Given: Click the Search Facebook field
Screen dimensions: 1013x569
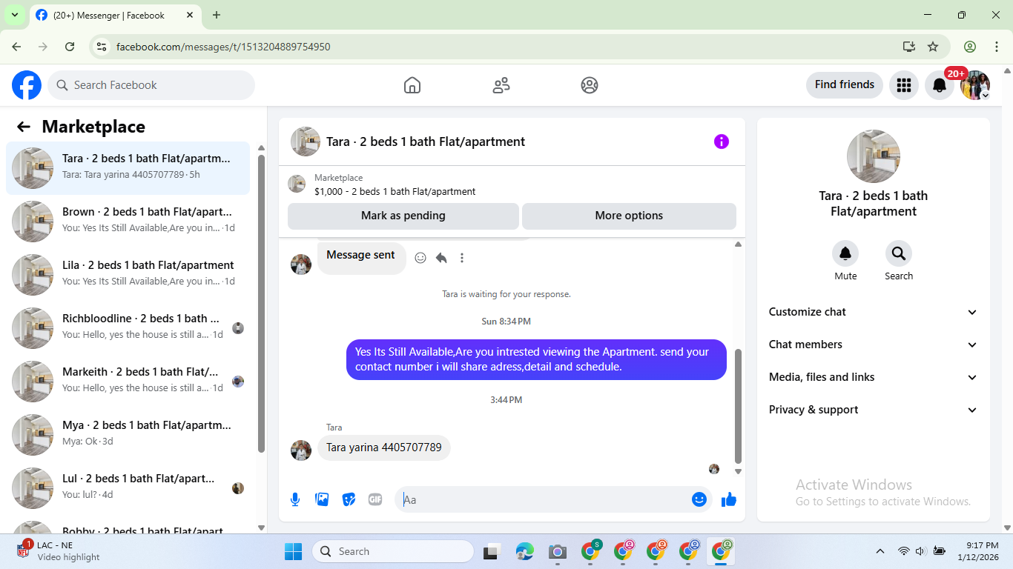Looking at the screenshot, I should [x=151, y=85].
